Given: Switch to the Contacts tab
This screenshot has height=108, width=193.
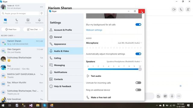Looking at the screenshot, I should coord(28,21).
